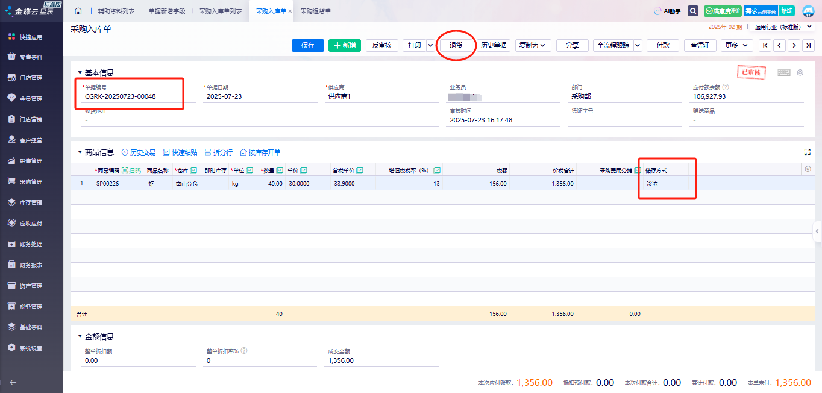Click the home icon in tab bar
This screenshot has width=822, height=393.
(x=78, y=11)
